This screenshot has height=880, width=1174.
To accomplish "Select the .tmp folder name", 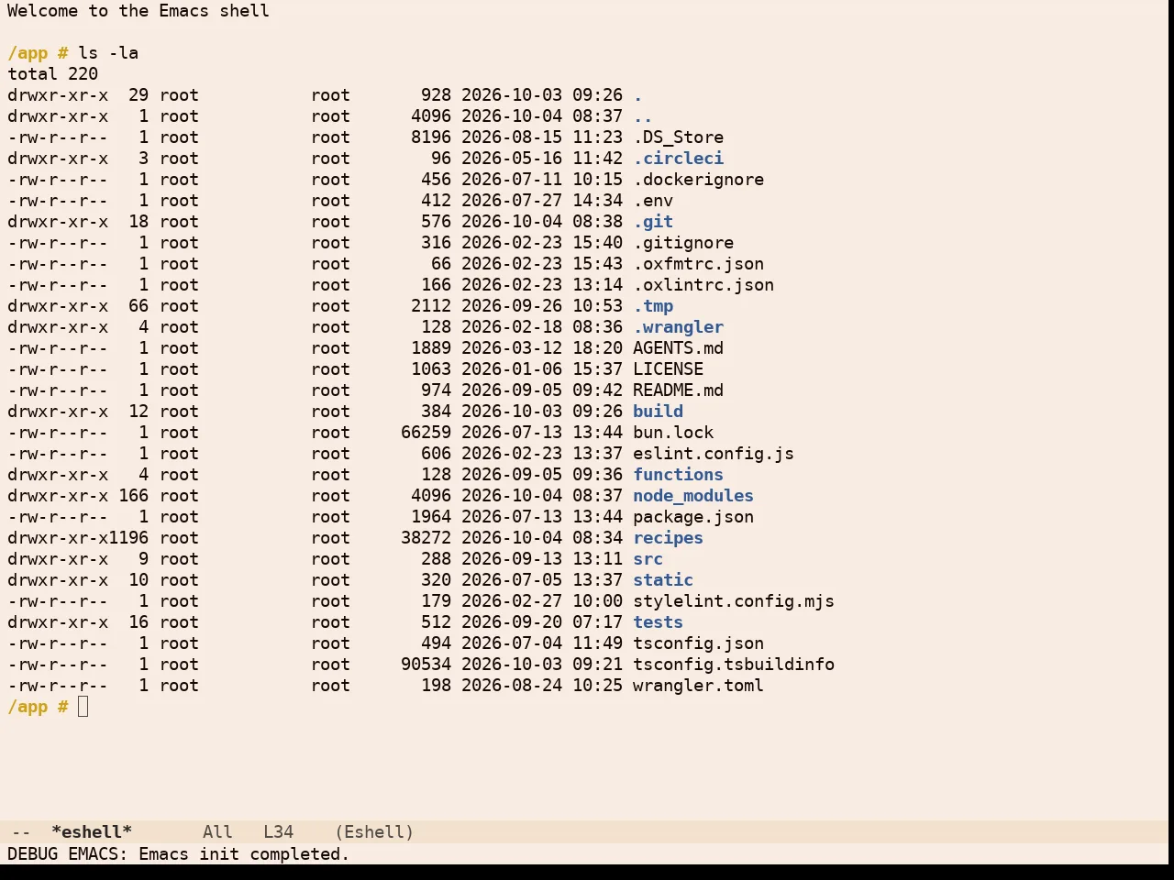I will [x=653, y=306].
